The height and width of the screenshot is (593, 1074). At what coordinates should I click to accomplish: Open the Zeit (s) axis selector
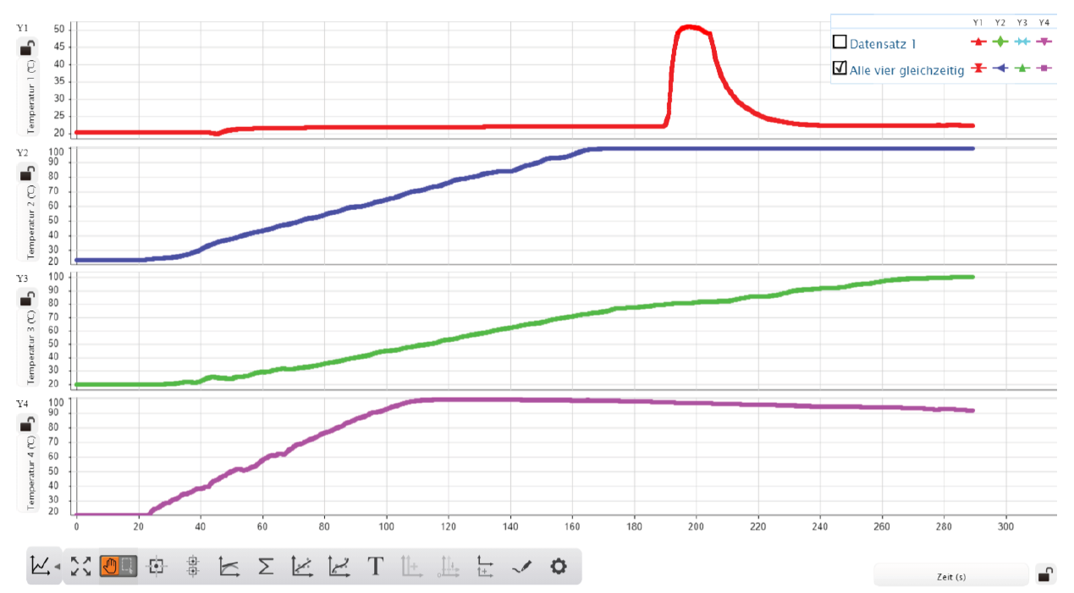pos(951,576)
